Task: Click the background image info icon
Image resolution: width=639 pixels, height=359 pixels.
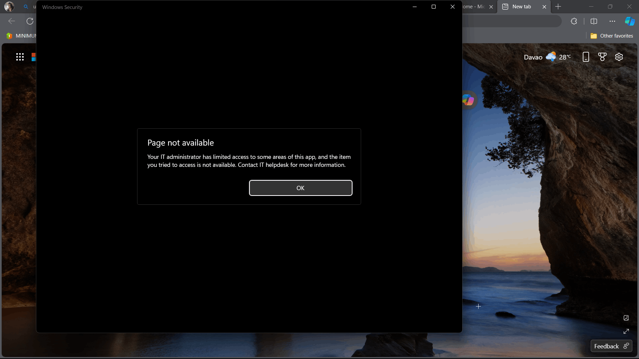Action: pyautogui.click(x=626, y=318)
